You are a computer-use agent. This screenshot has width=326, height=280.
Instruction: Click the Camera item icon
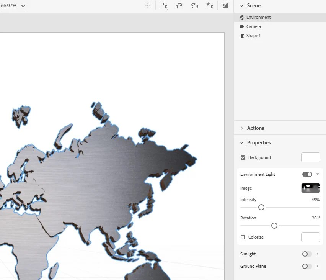pos(242,26)
